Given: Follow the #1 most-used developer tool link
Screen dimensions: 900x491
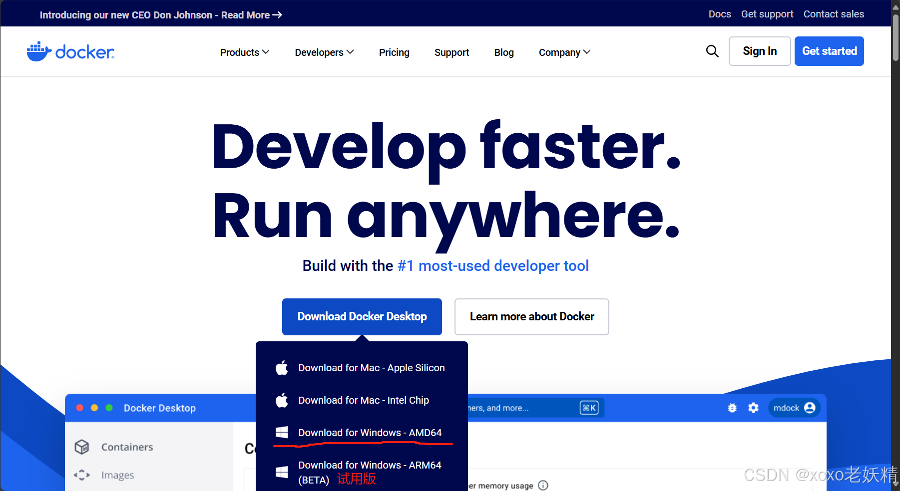Looking at the screenshot, I should tap(493, 265).
